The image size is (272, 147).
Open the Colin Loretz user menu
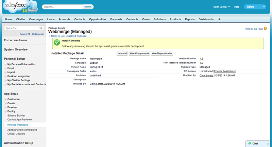click(x=222, y=7)
